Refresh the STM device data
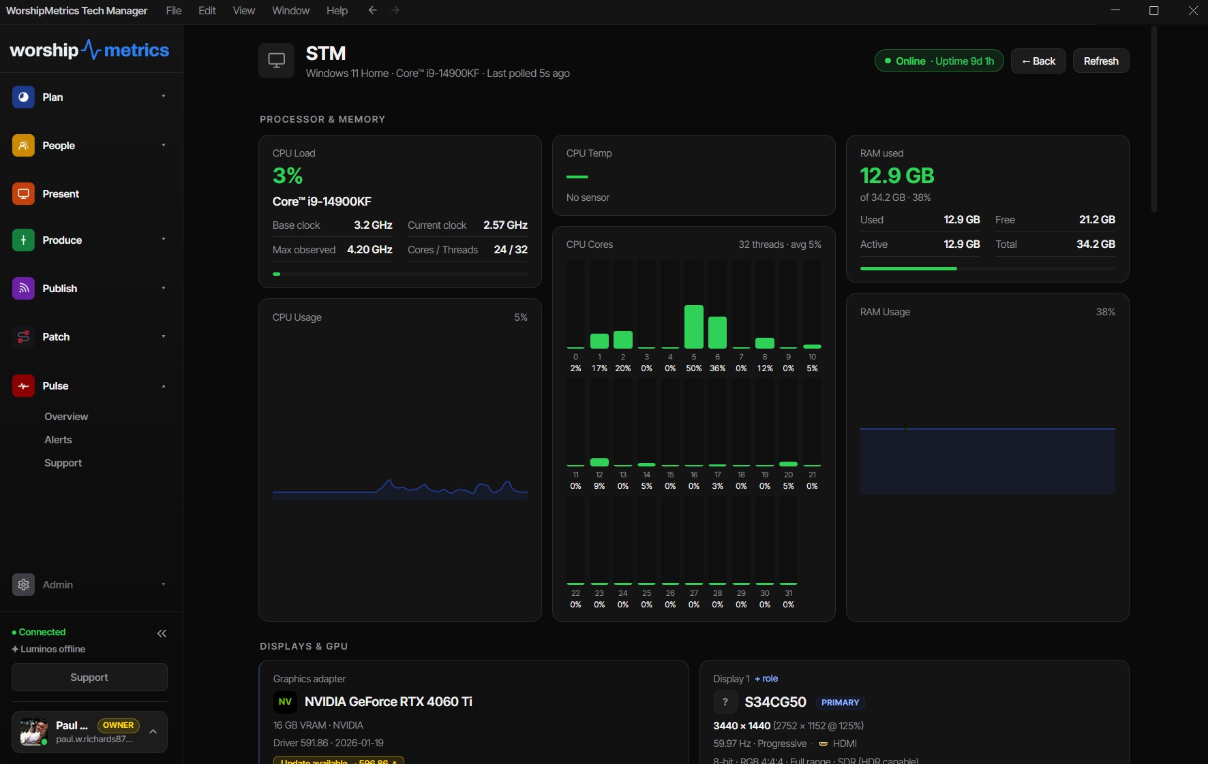The image size is (1208, 764). 1101,61
